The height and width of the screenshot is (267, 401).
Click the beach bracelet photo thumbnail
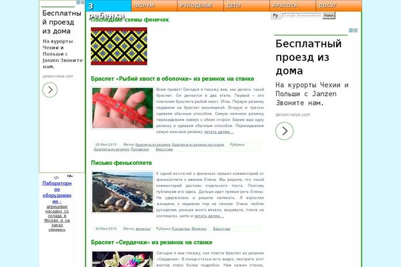coord(122,192)
